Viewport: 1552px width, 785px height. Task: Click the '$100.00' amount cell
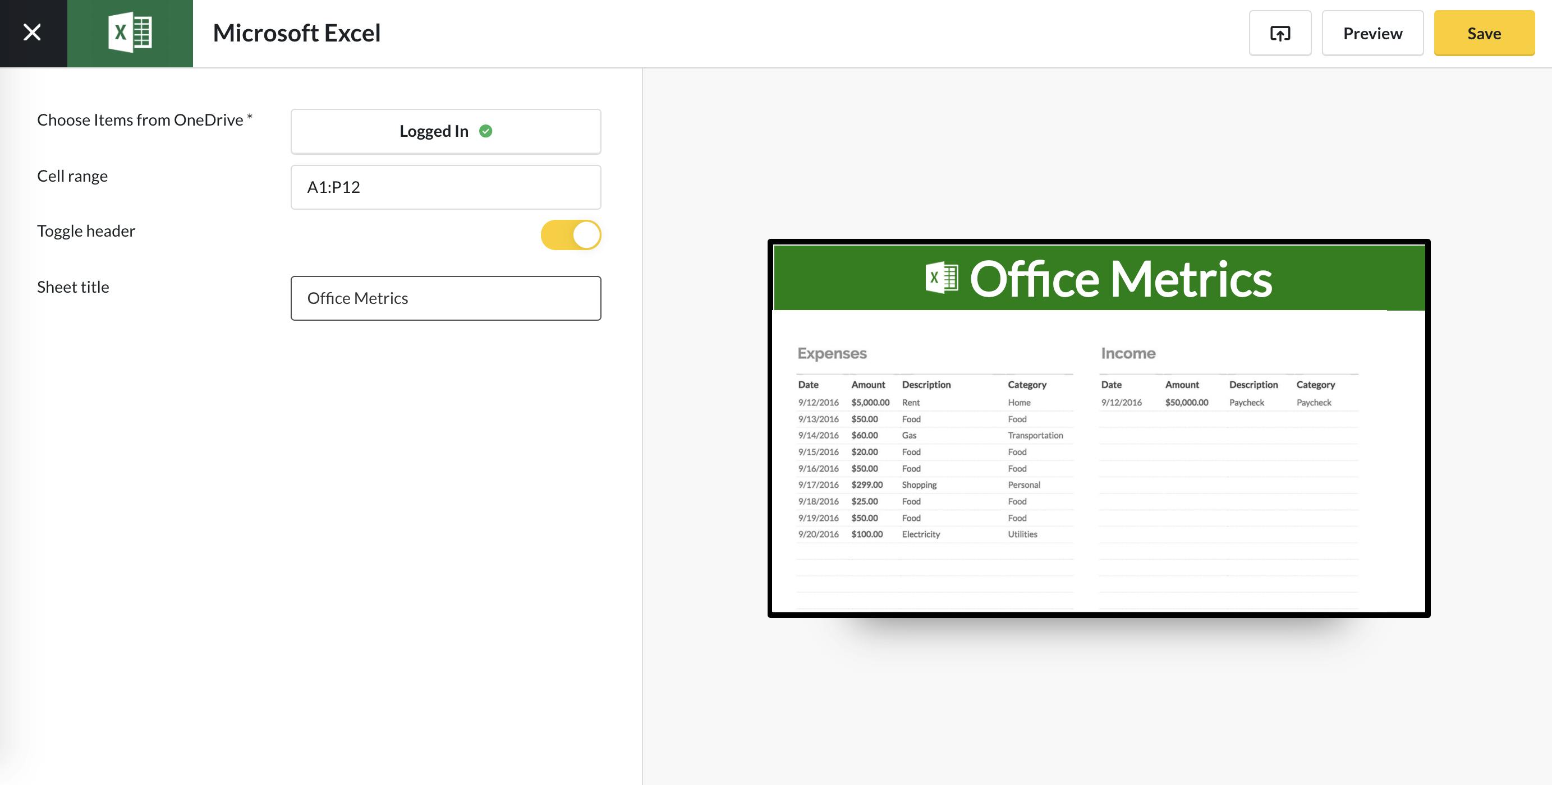[x=866, y=534]
